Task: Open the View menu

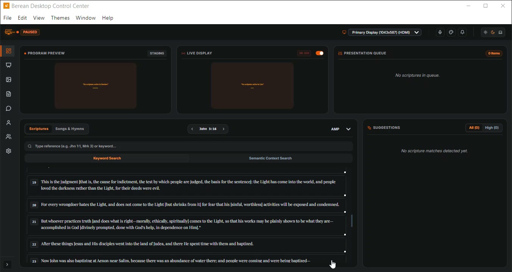Action: click(x=39, y=18)
